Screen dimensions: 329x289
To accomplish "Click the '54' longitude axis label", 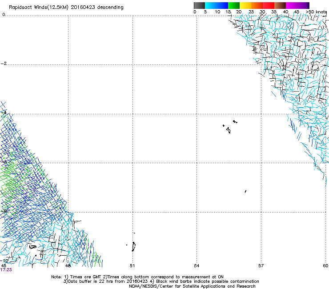I will pyautogui.click(x=197, y=266).
